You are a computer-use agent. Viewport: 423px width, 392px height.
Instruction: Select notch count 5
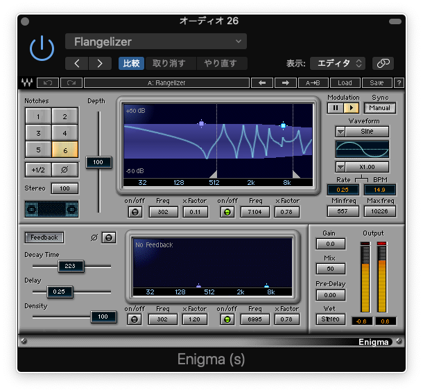click(38, 150)
